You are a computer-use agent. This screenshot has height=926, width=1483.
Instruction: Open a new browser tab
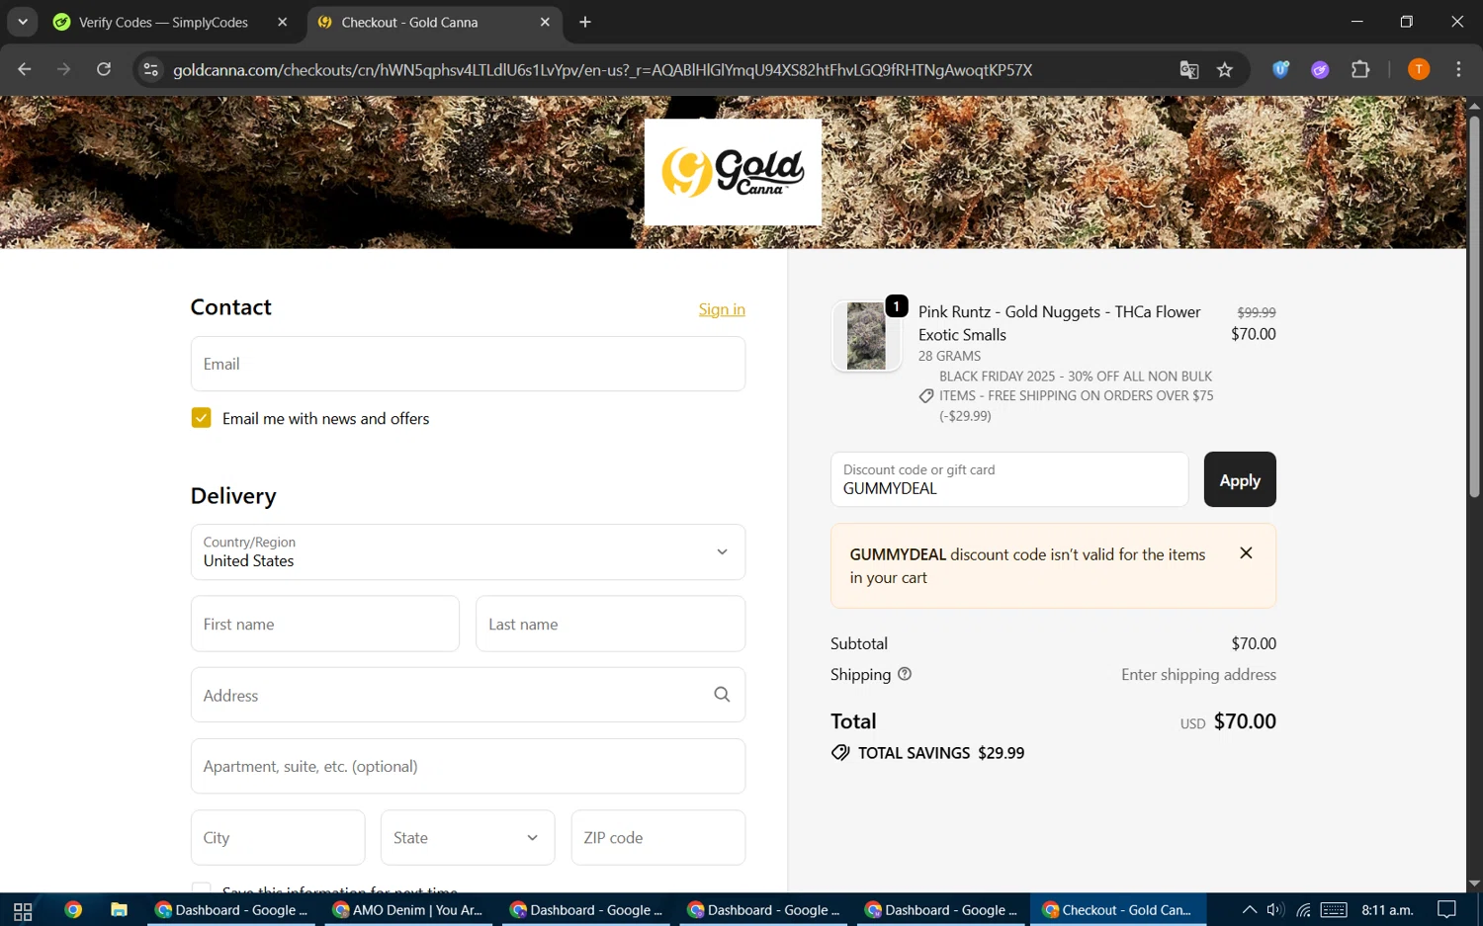[585, 22]
